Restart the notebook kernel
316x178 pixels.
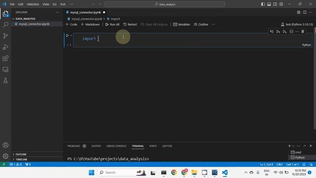click(130, 24)
